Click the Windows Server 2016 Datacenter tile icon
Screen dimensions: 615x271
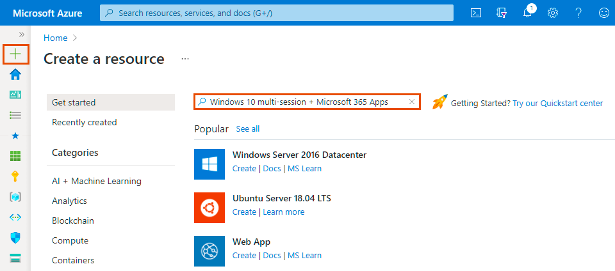point(209,164)
